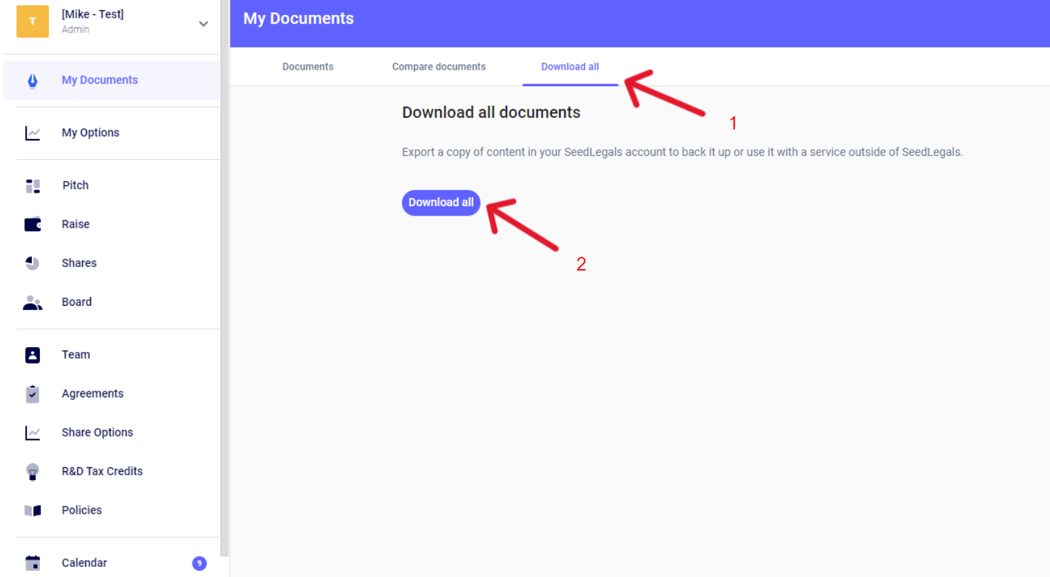
Task: Click the R&D Tax Credits lightbulb icon
Action: (33, 472)
